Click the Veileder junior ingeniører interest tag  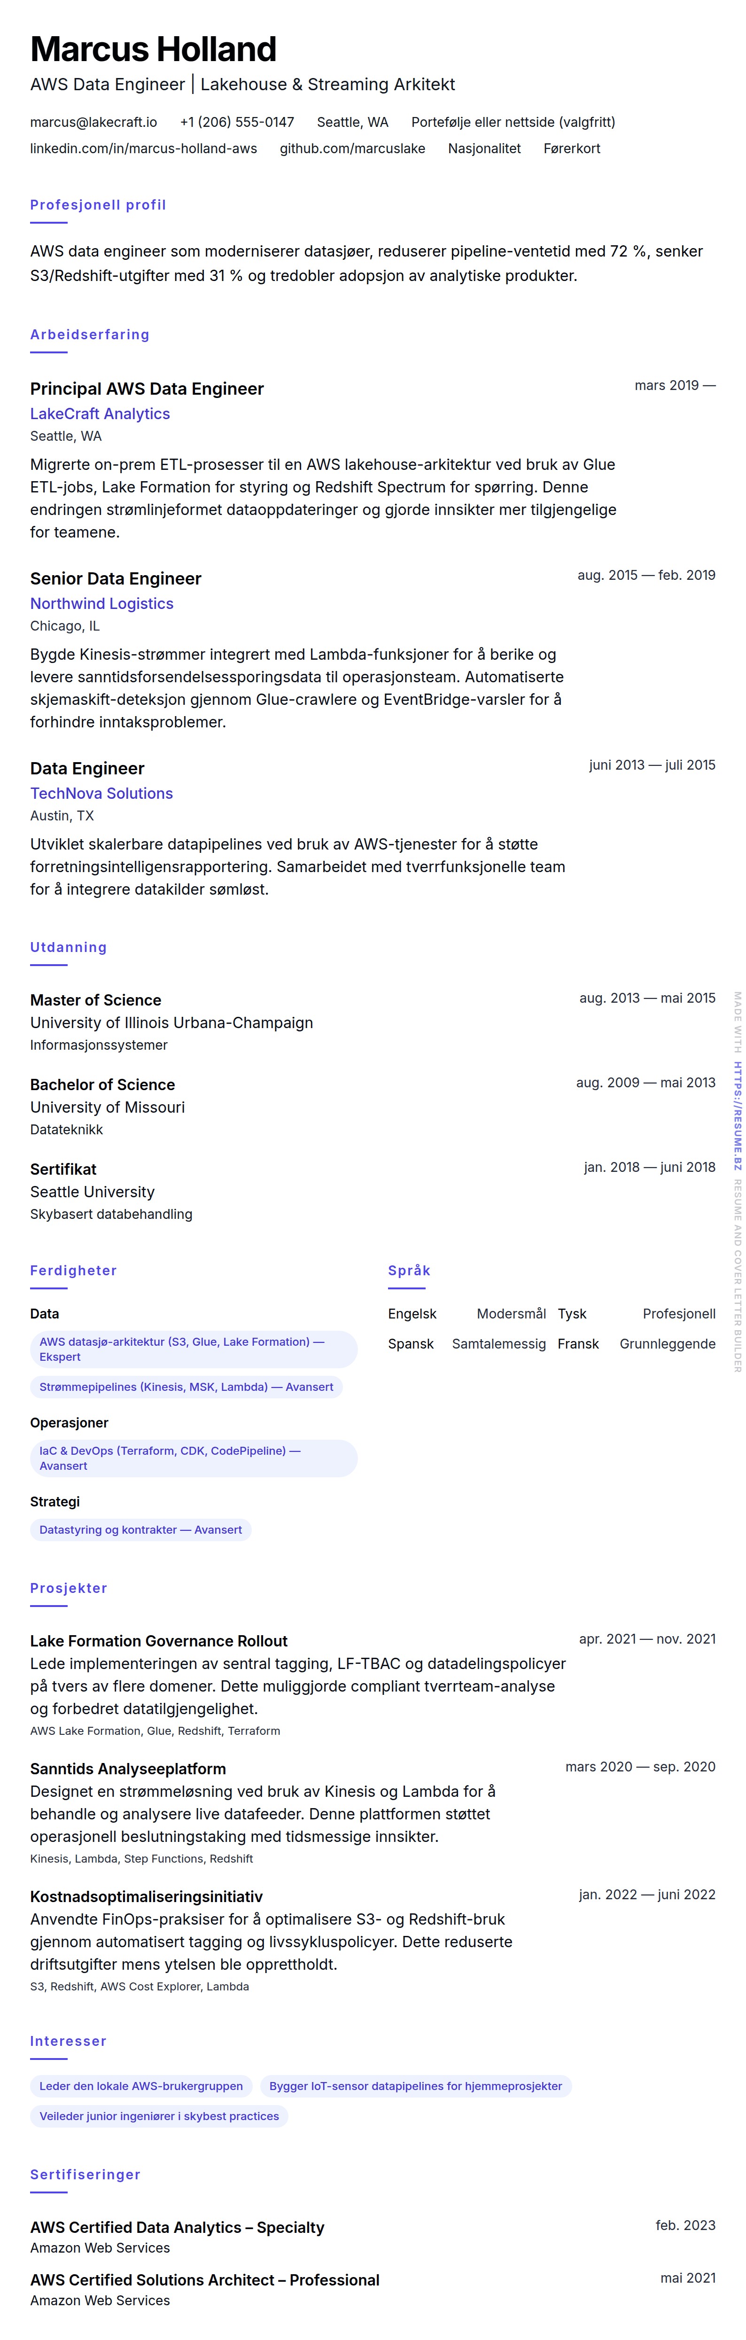click(159, 2115)
